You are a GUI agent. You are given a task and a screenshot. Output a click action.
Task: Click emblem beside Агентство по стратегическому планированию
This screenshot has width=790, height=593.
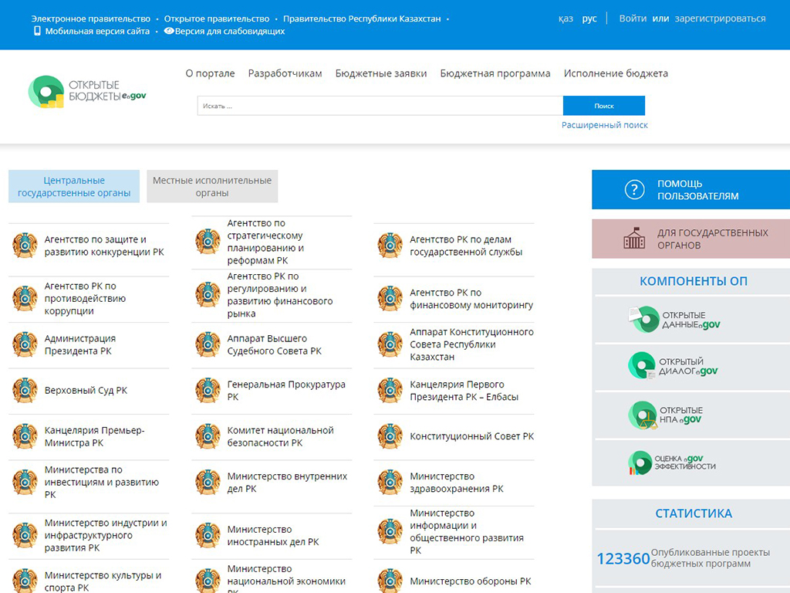pos(208,242)
